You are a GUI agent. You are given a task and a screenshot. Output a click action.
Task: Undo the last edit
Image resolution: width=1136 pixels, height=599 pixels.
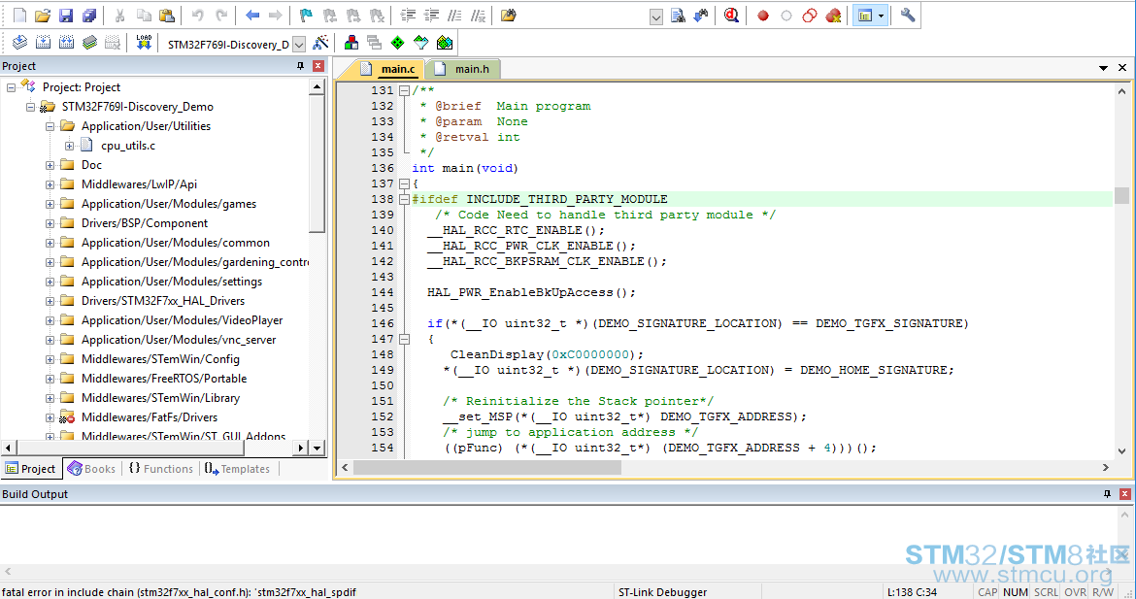point(198,16)
